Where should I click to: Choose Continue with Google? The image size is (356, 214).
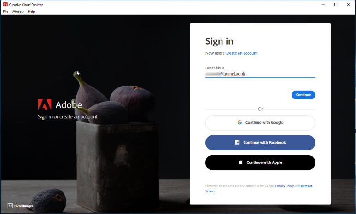tap(260, 123)
